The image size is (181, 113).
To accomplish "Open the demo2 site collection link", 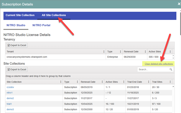I will click(10, 98).
